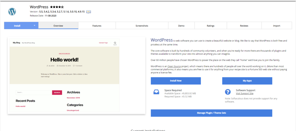Open the Screenshots tab
This screenshot has width=296, height=131.
(142, 26)
